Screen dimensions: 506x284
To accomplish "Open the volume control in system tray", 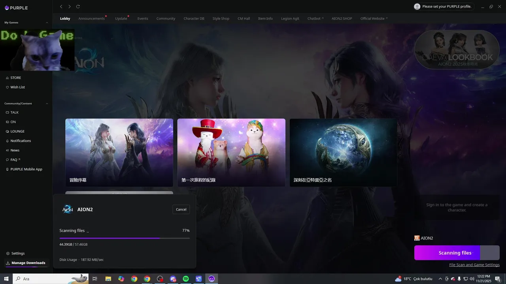I will tap(472, 279).
